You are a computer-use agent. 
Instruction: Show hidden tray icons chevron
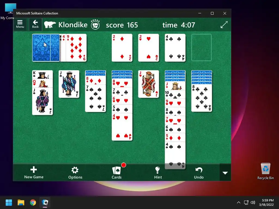239,202
